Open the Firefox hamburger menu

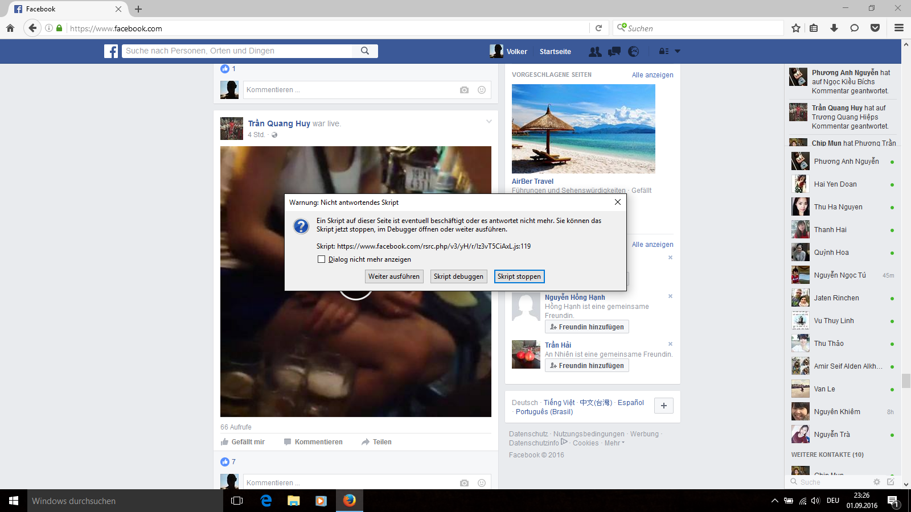899,28
